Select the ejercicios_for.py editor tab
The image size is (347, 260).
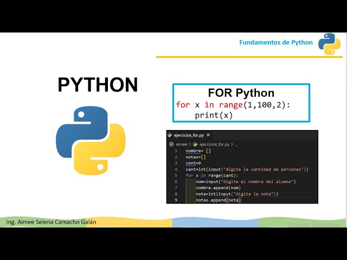click(189, 135)
